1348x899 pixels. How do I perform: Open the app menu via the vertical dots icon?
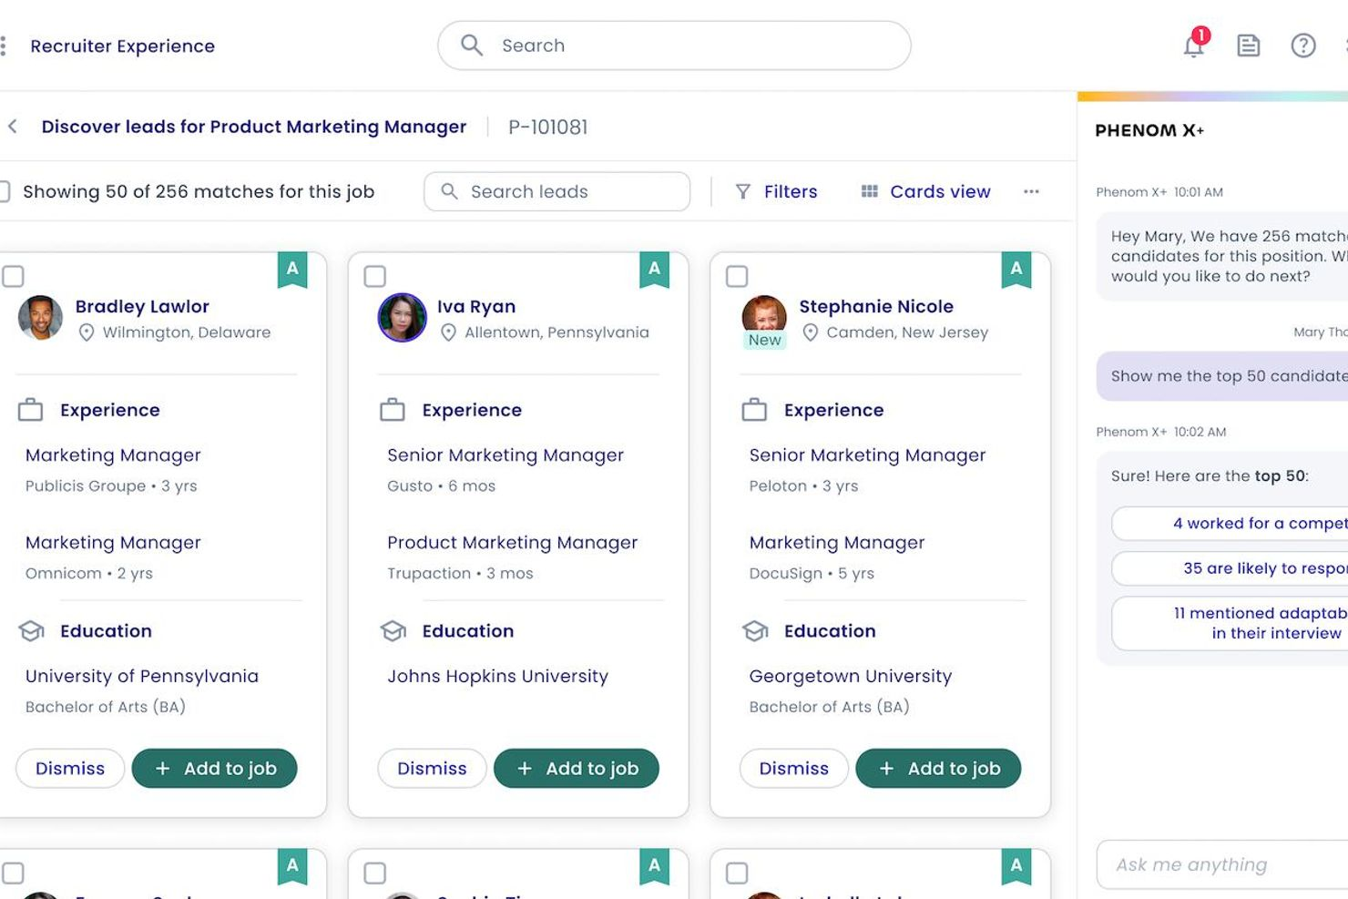click(4, 46)
